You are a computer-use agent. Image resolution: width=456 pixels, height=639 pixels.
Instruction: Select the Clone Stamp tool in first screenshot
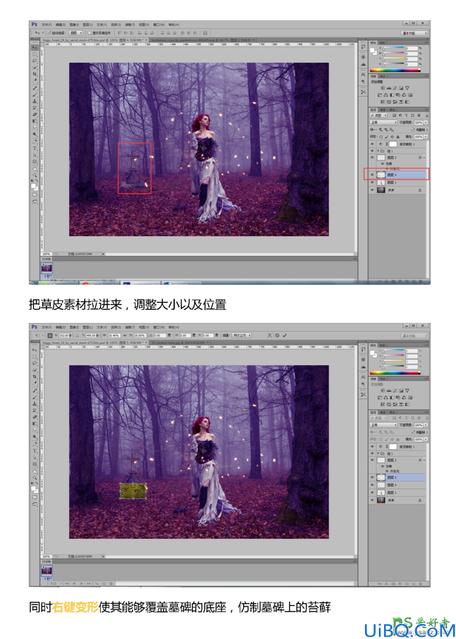(x=35, y=101)
